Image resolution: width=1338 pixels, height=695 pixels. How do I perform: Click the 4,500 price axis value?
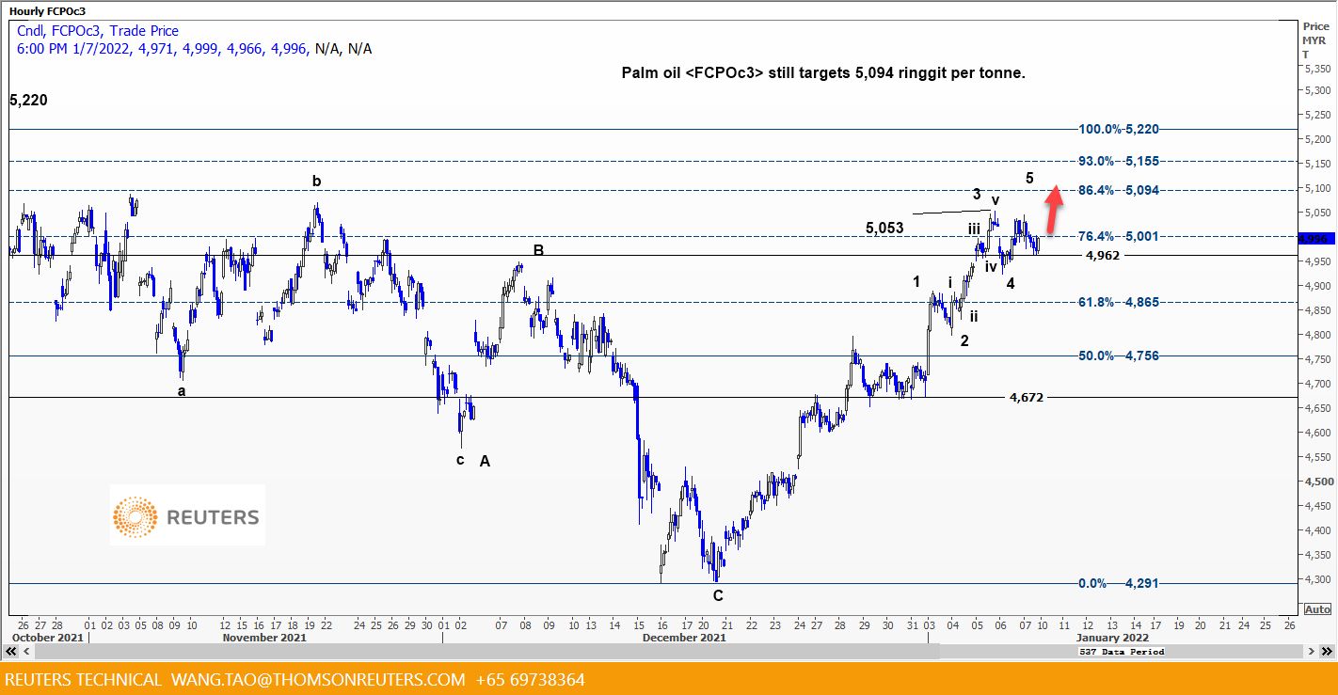pyautogui.click(x=1317, y=482)
